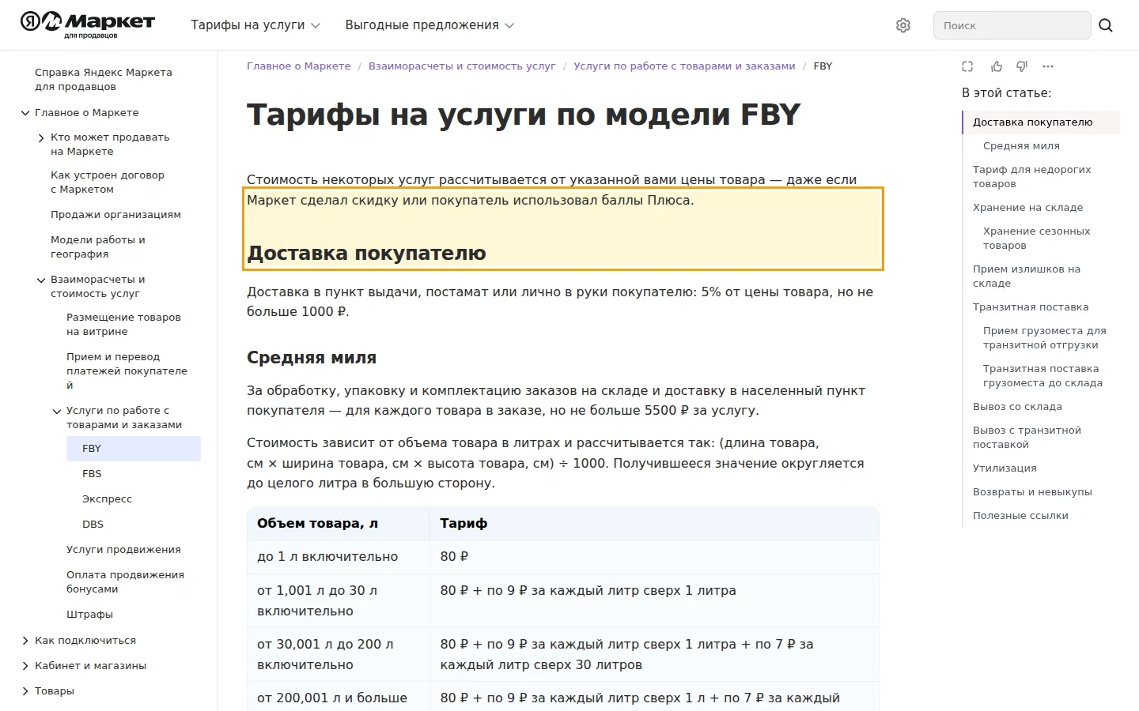Screen dimensions: 1139x711
Task: Open Оплата продвижения бонусами page
Action: click(x=125, y=582)
